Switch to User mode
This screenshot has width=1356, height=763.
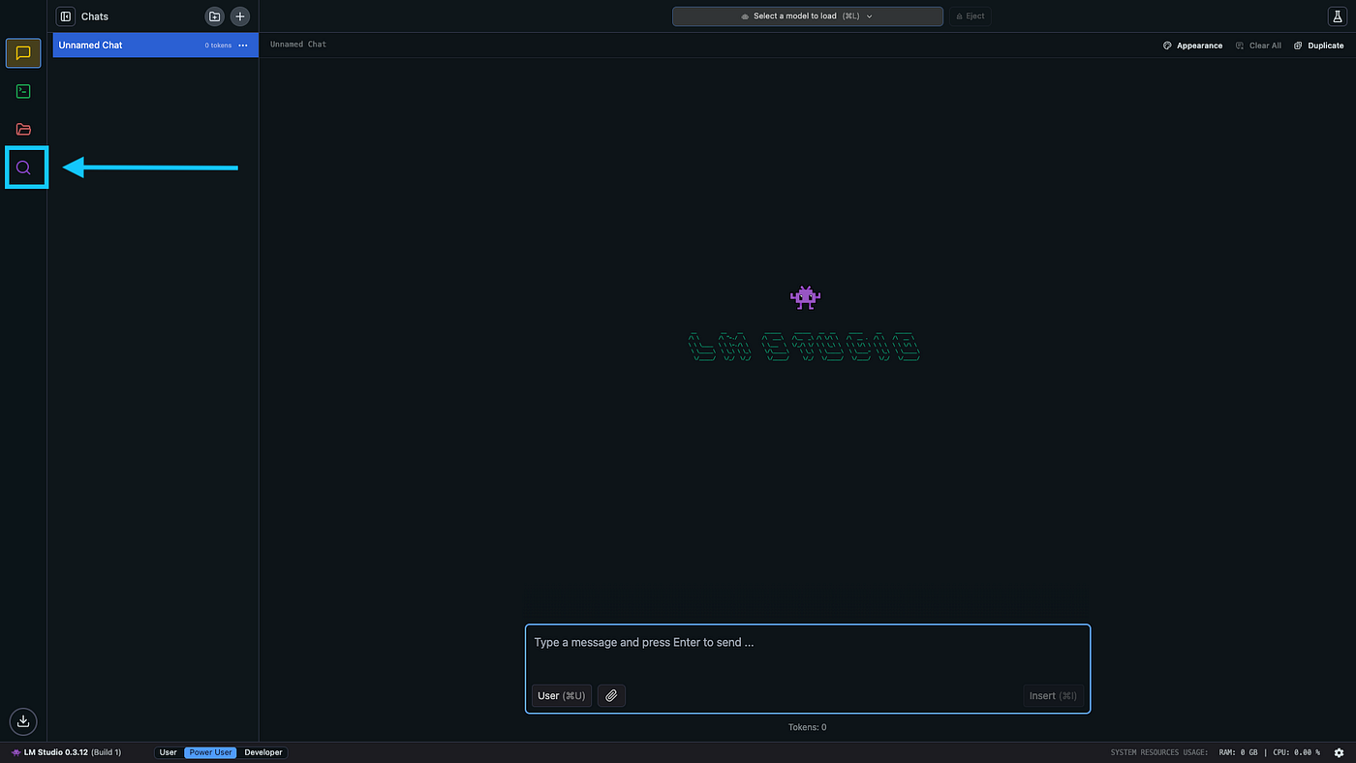169,752
